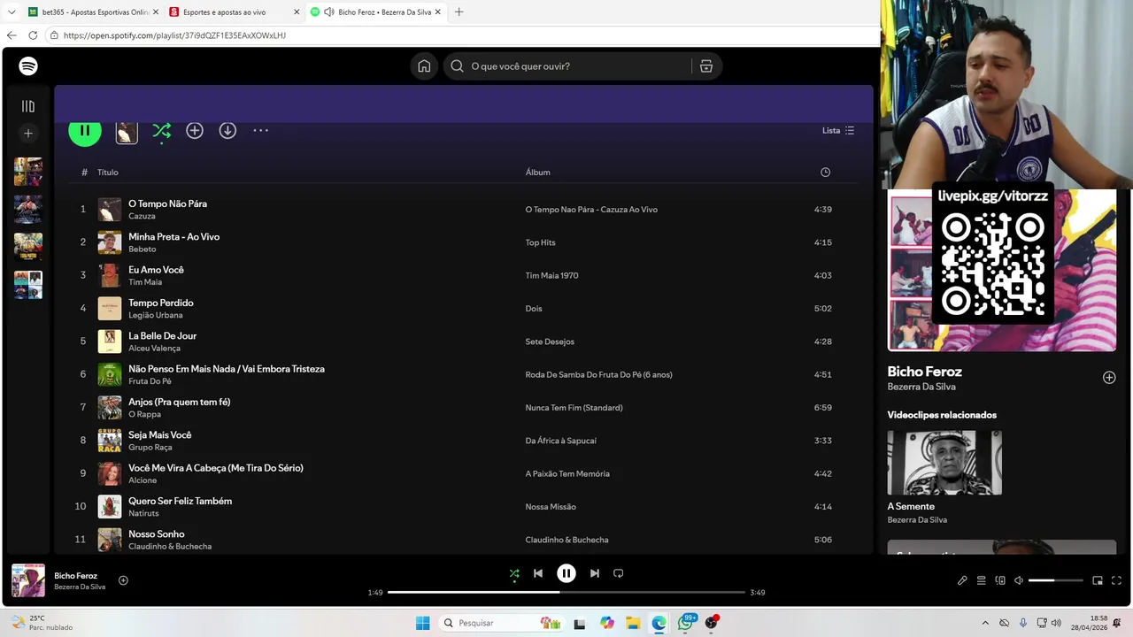Click the browser address bar URL
Image resolution: width=1133 pixels, height=637 pixels.
click(174, 35)
